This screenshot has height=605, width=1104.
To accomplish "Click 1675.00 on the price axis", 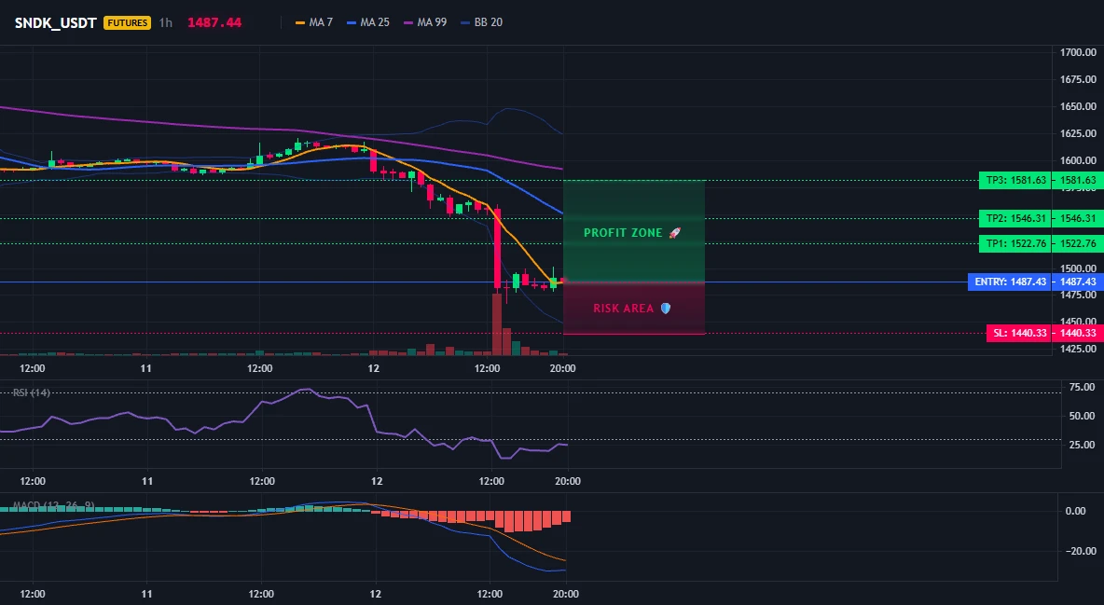I will coord(1078,79).
